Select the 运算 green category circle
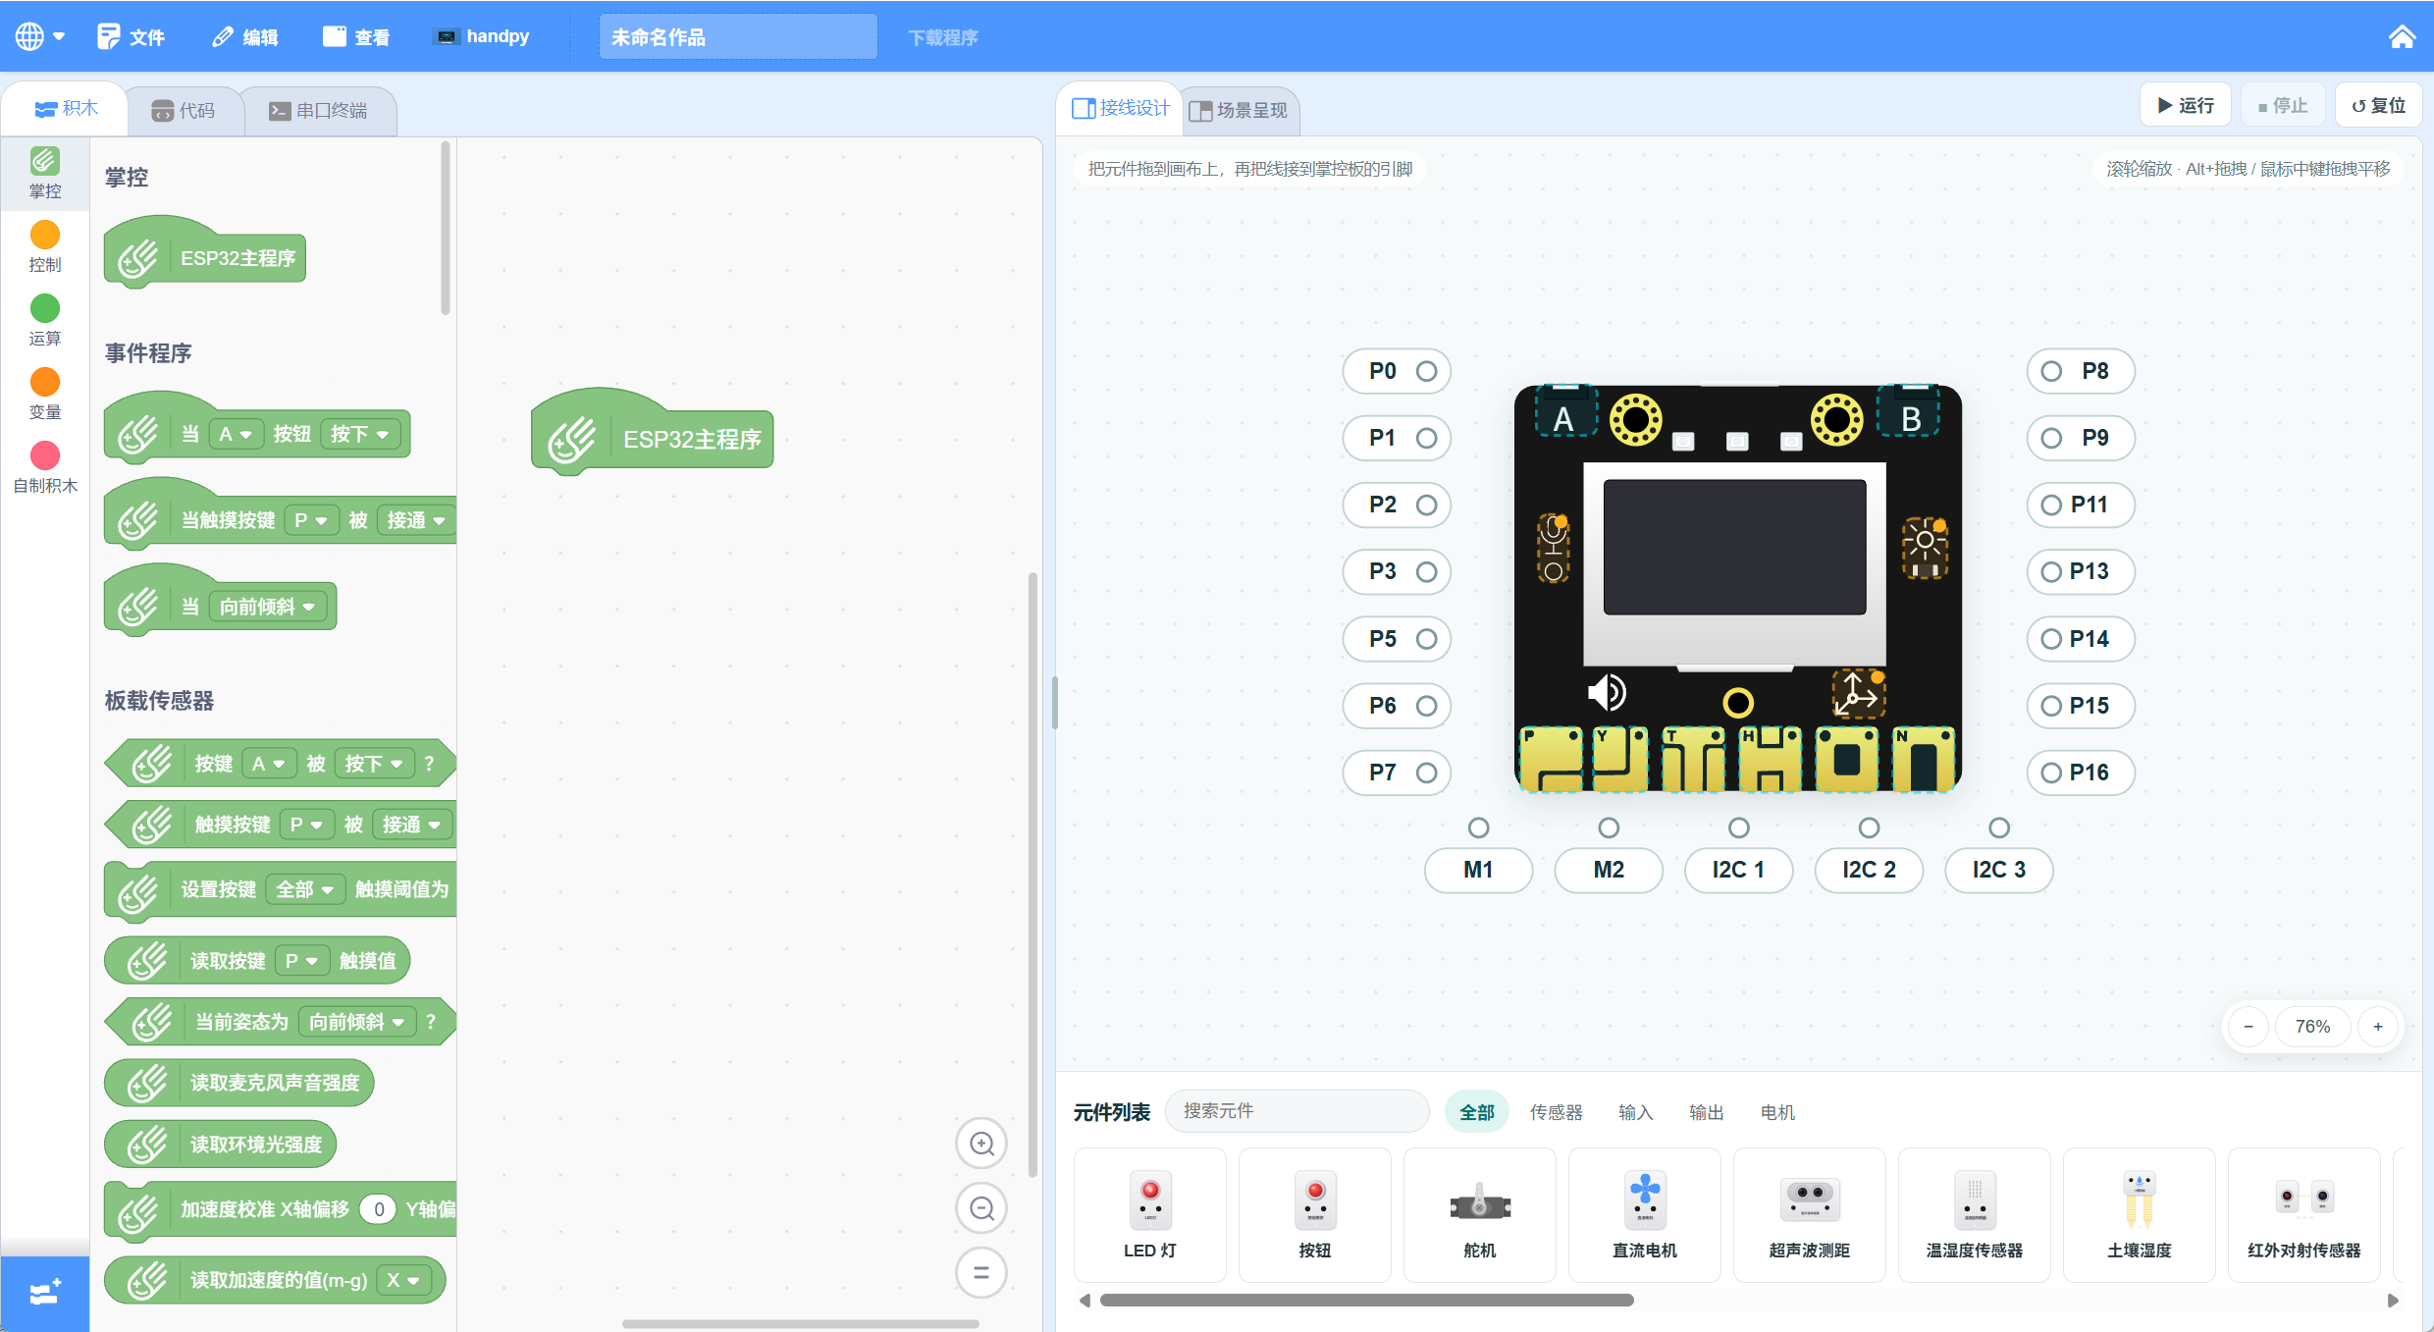The image size is (2434, 1332). (x=45, y=308)
